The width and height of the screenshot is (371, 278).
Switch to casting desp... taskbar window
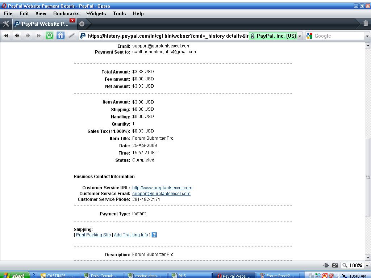(x=146, y=275)
